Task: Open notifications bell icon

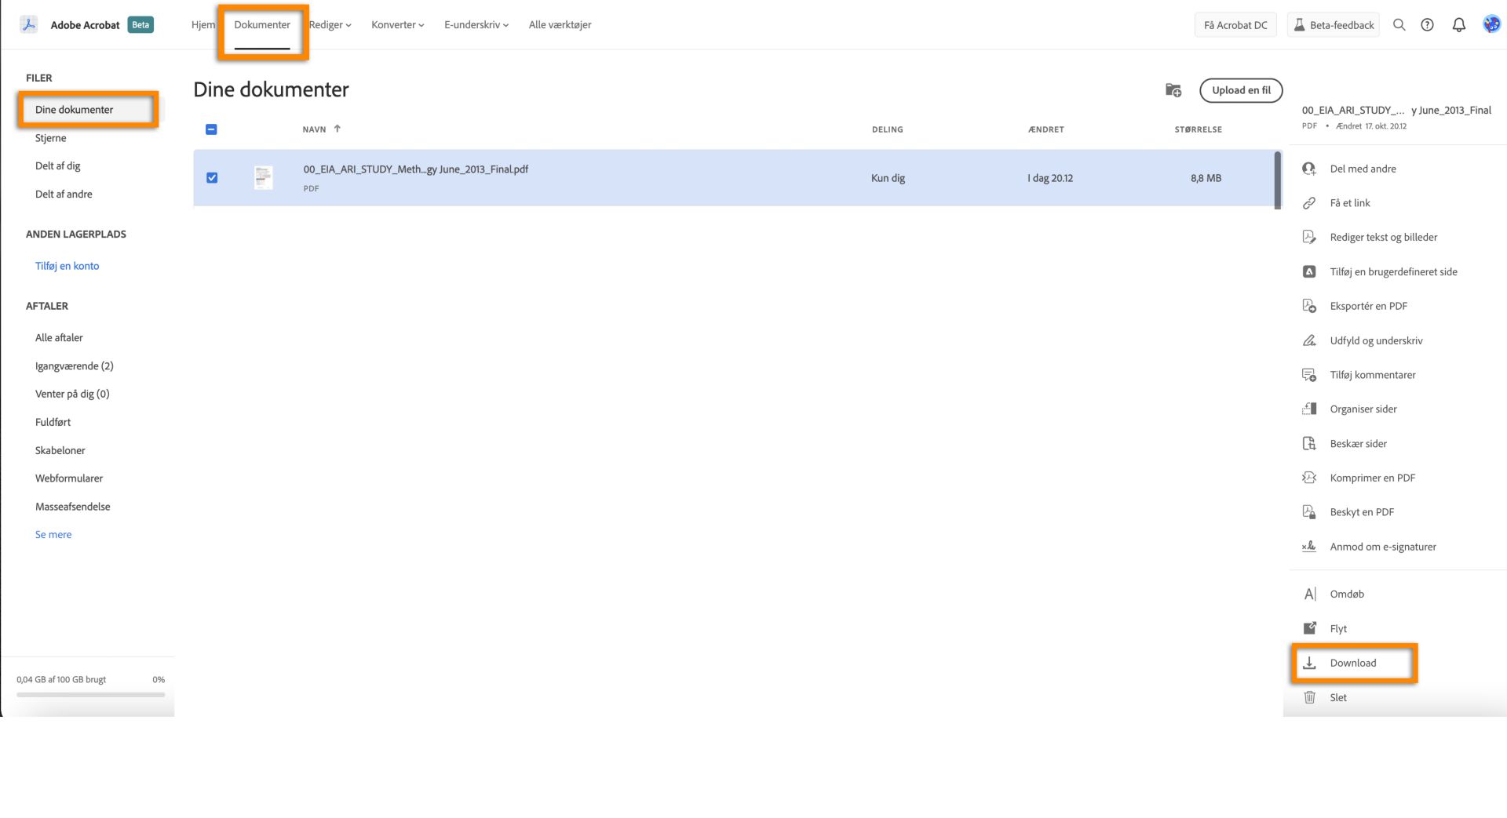Action: pyautogui.click(x=1458, y=25)
